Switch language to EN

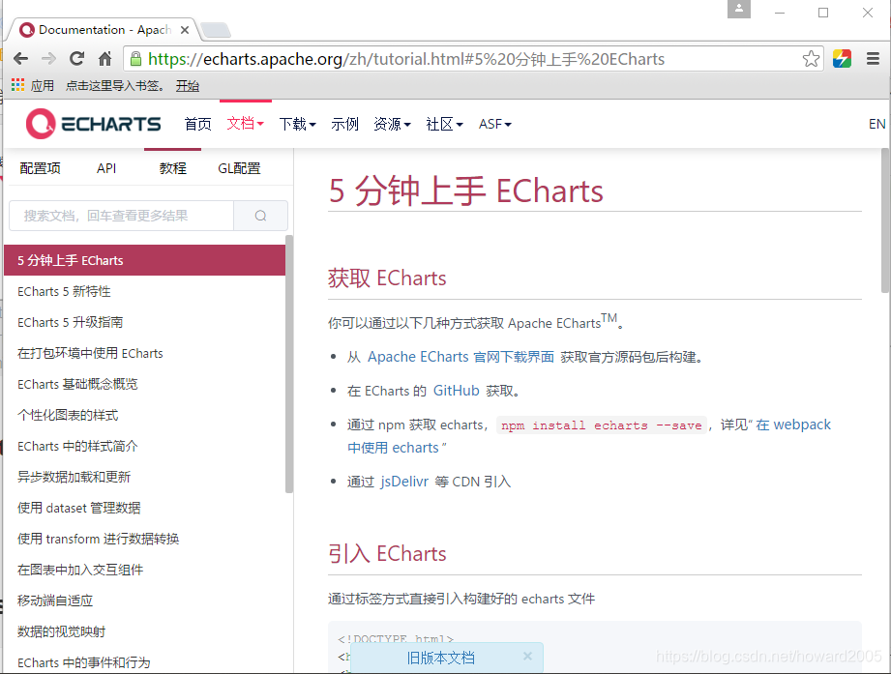pyautogui.click(x=876, y=124)
